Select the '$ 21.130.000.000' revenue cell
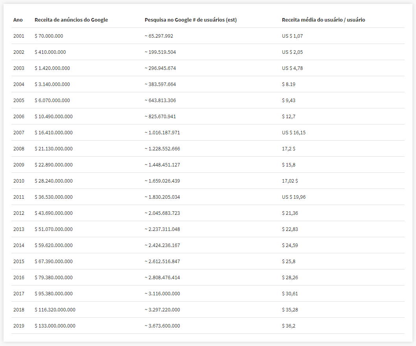This screenshot has height=346, width=416. (x=53, y=149)
